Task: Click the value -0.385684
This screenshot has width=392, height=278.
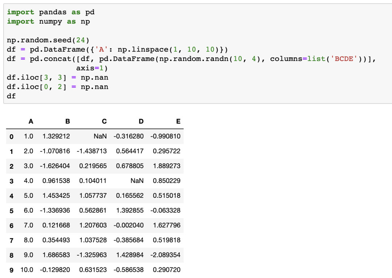Action: tap(128, 240)
